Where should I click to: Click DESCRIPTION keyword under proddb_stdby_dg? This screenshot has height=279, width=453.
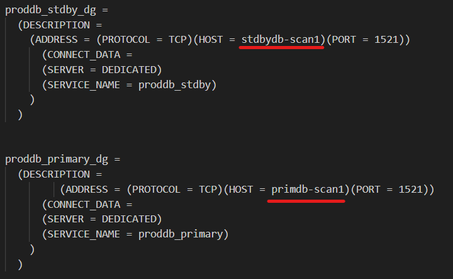[57, 25]
